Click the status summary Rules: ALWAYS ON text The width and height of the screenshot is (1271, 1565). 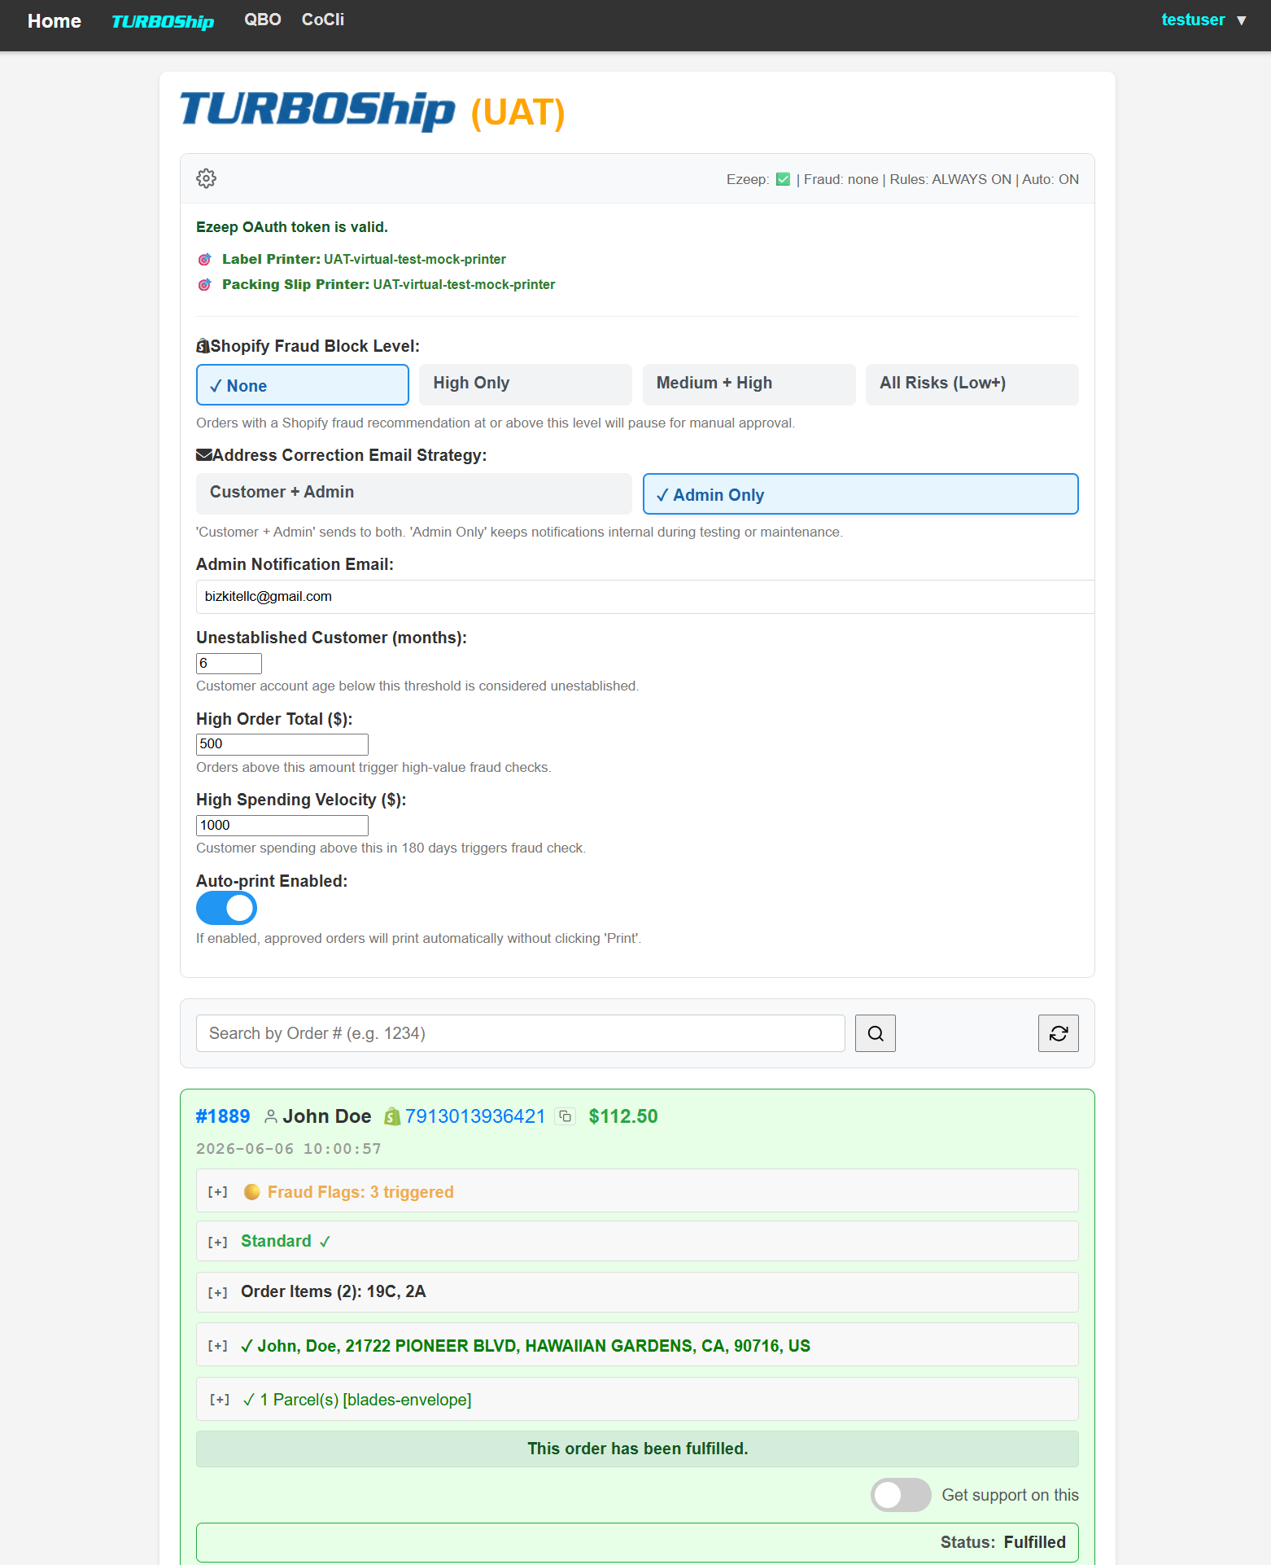(950, 179)
